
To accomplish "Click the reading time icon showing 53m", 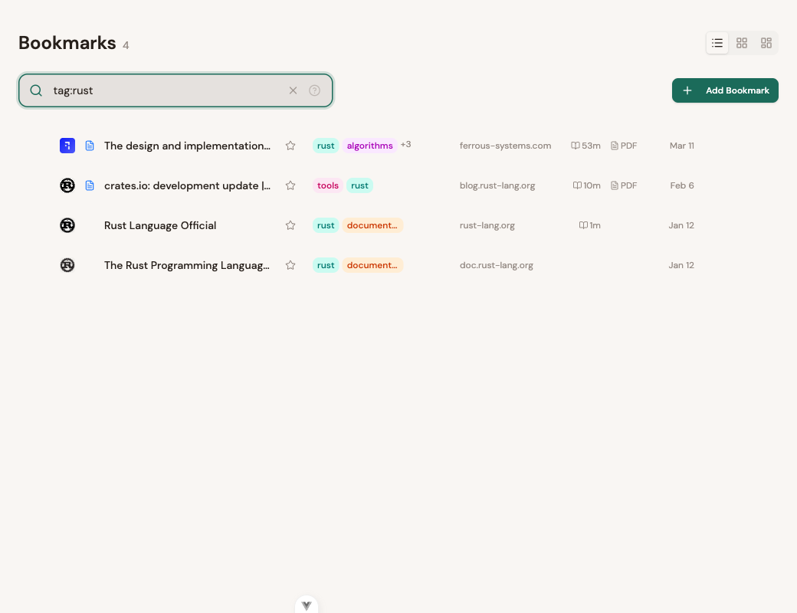I will pos(577,146).
